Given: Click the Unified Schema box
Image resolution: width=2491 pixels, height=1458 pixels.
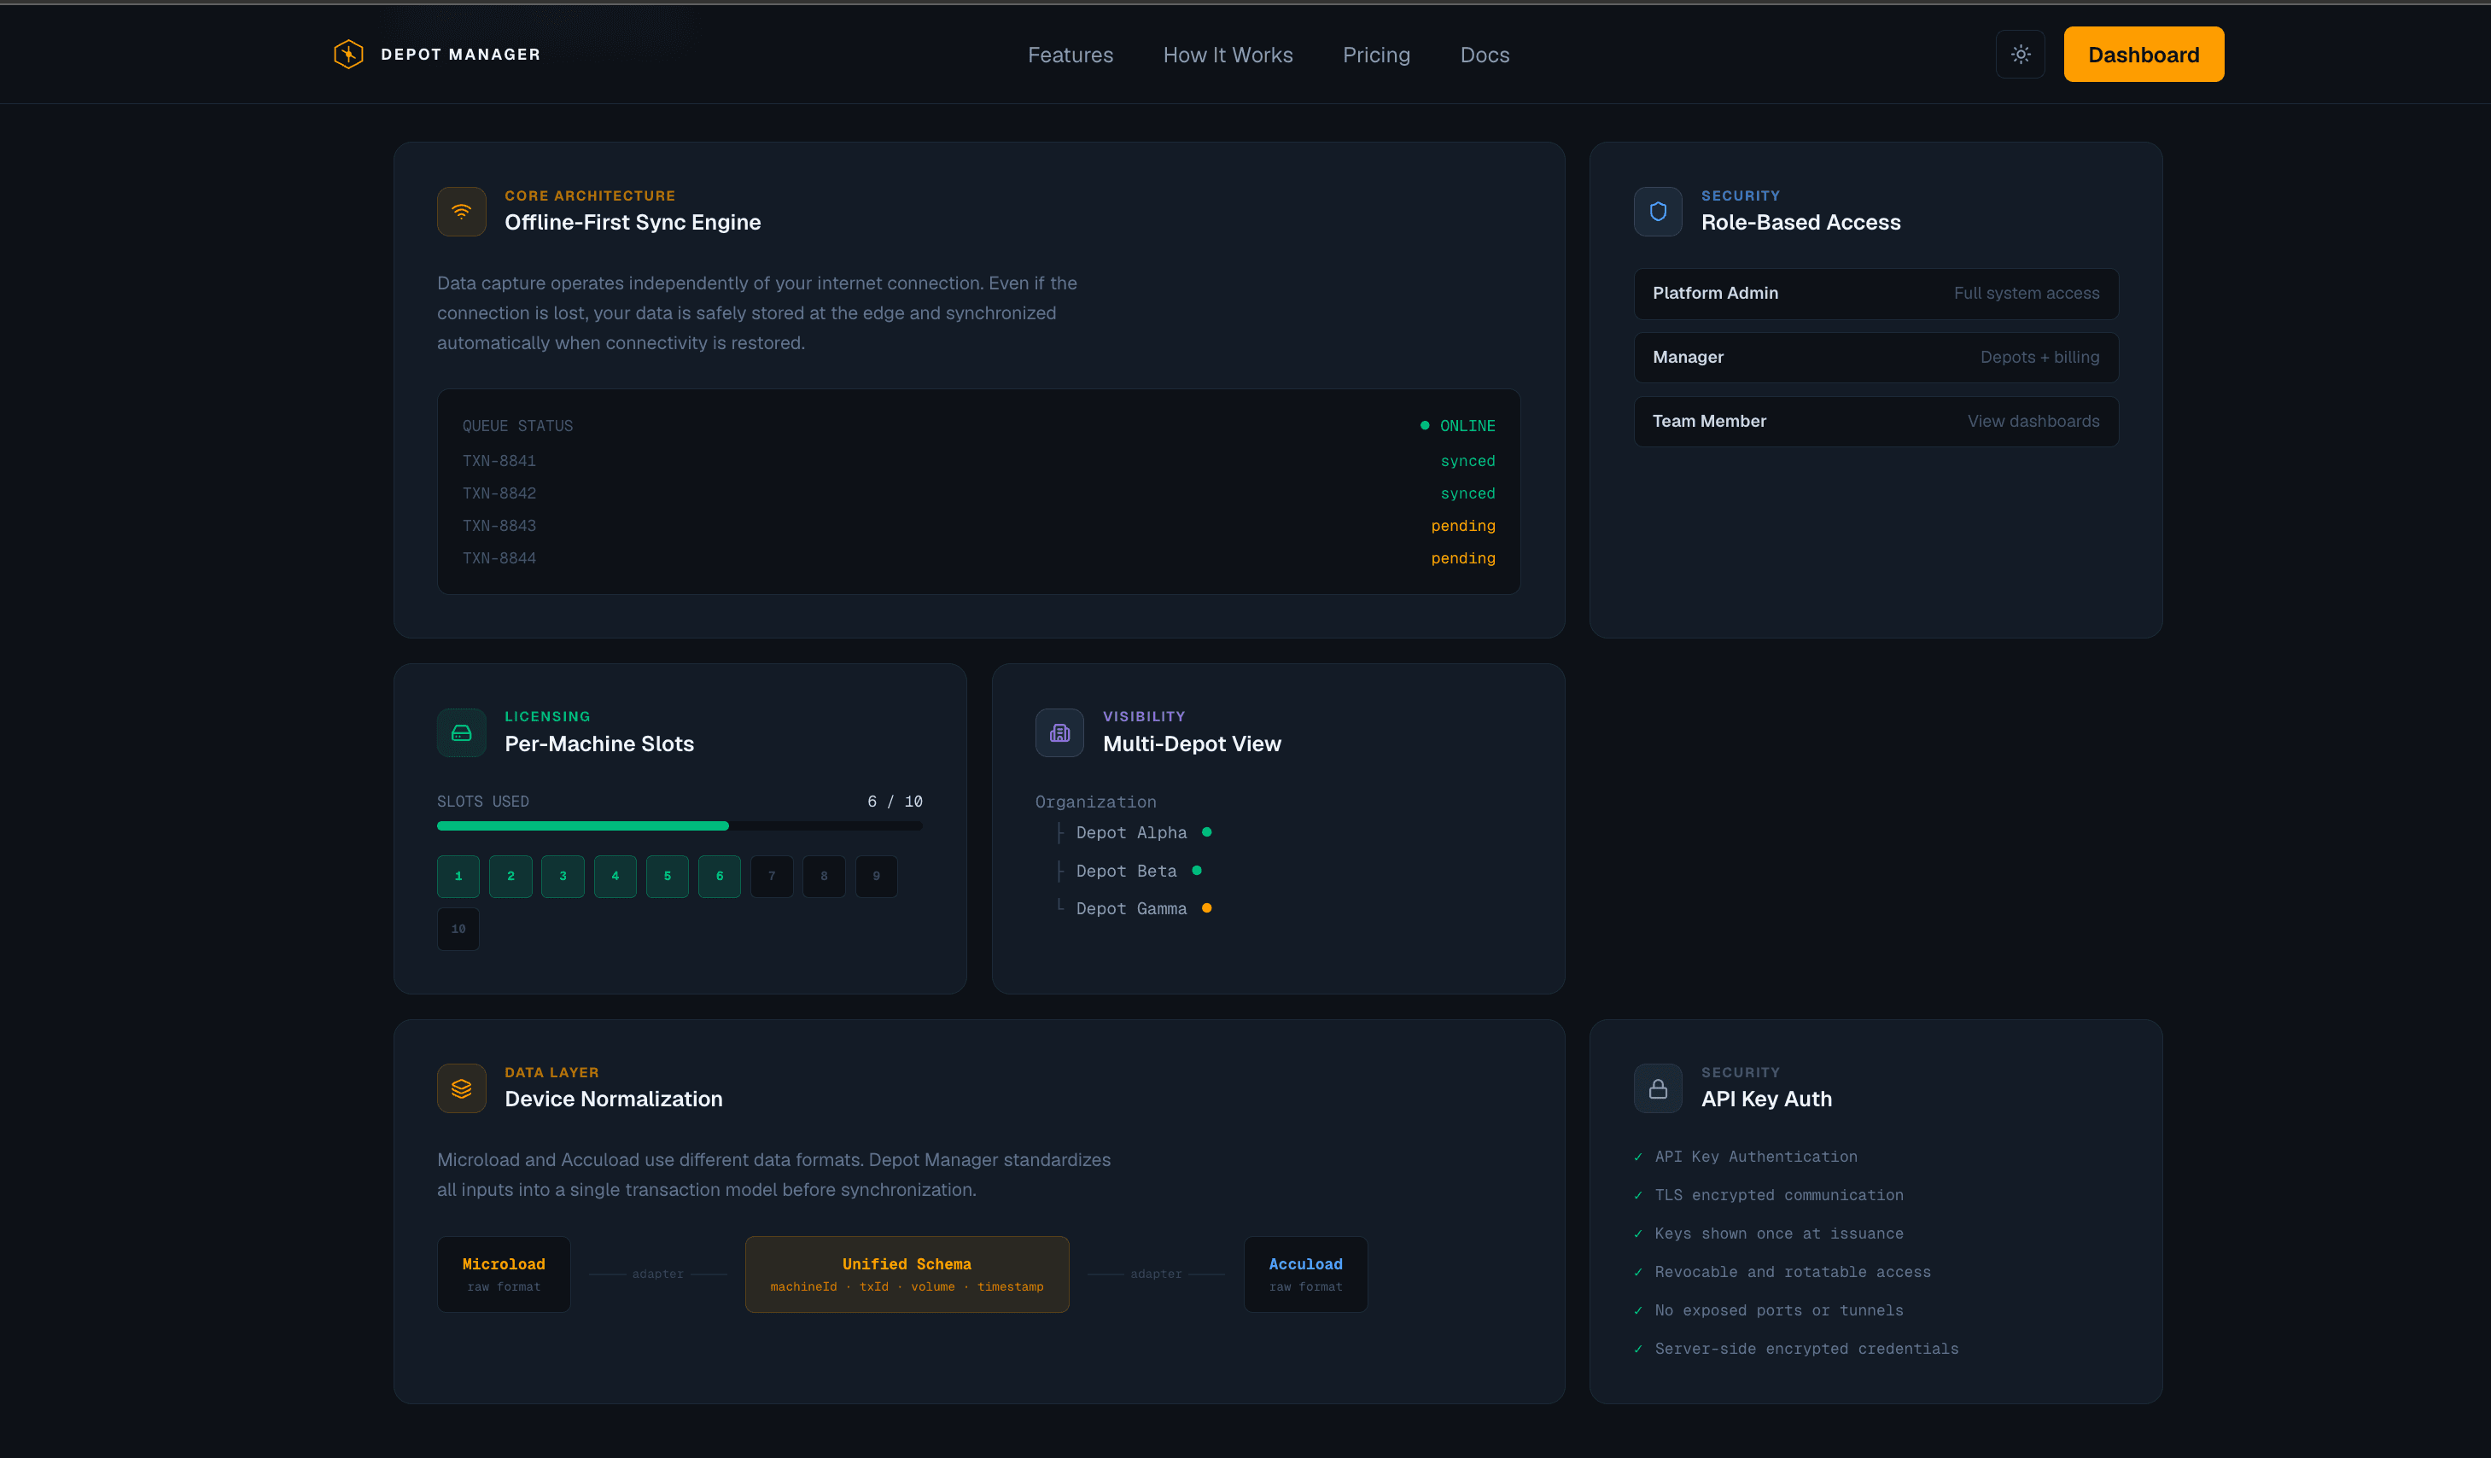Looking at the screenshot, I should coord(907,1274).
